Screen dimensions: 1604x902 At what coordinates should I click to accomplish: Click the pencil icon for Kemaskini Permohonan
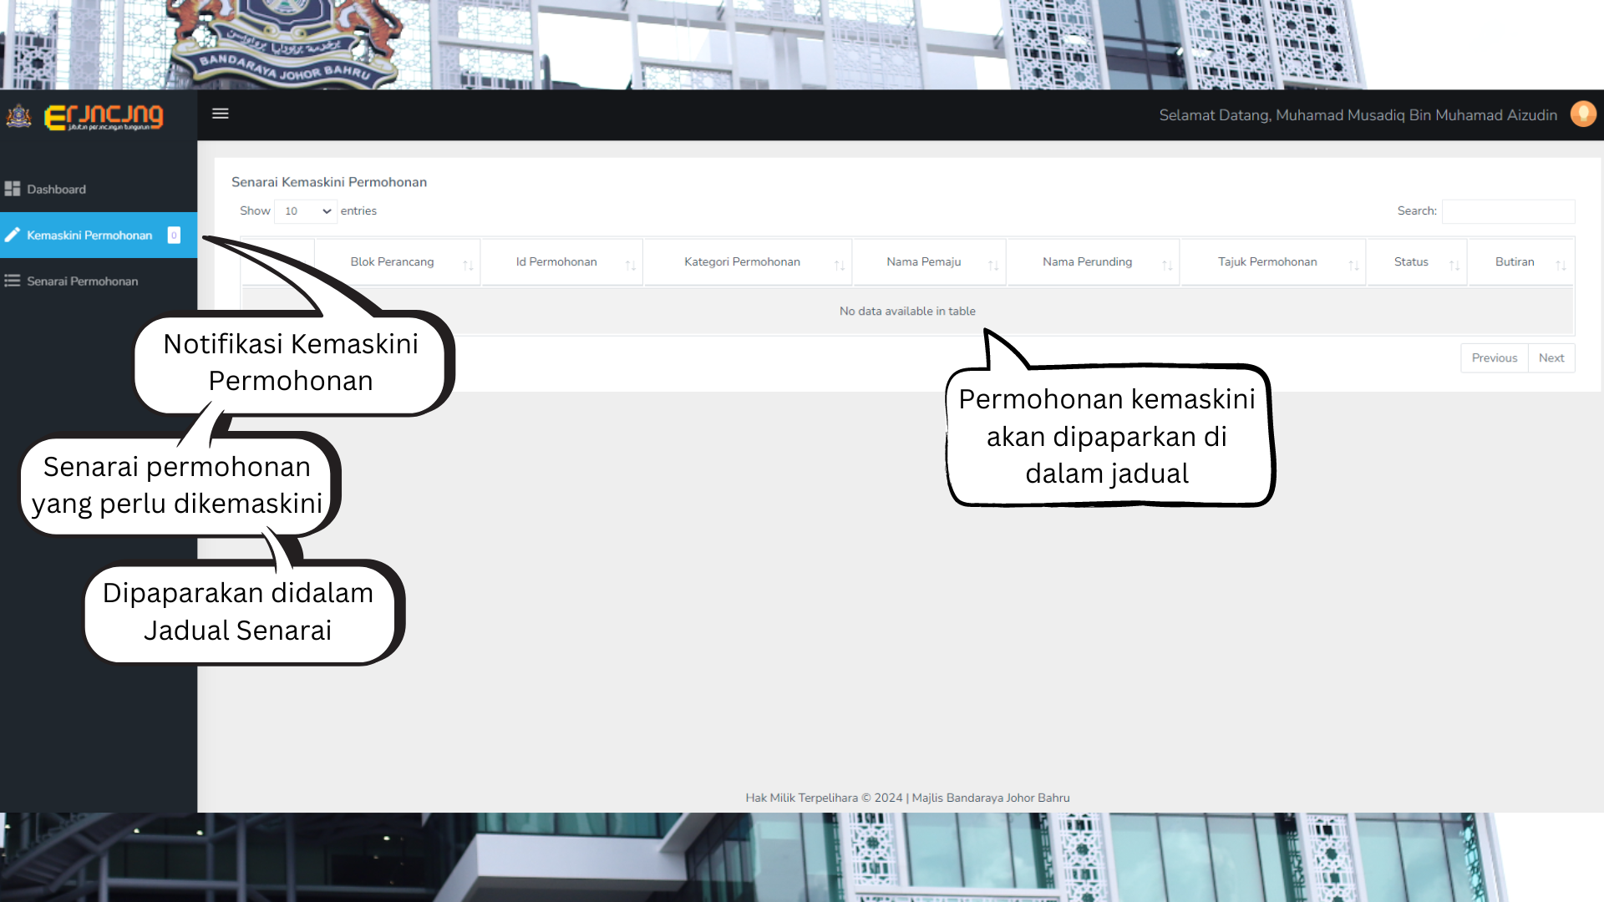coord(13,235)
